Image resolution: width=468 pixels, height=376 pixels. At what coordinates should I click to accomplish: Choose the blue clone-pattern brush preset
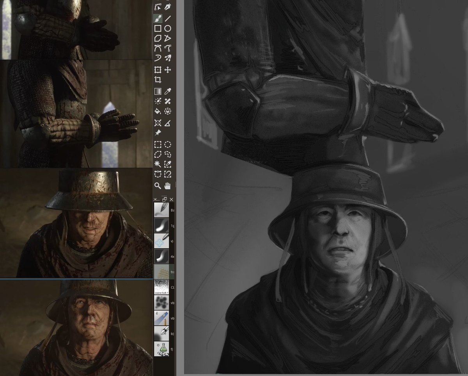tap(161, 241)
